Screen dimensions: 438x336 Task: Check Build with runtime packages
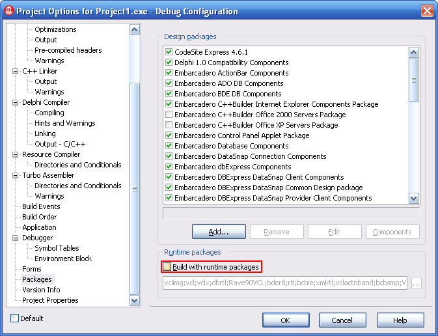(167, 267)
